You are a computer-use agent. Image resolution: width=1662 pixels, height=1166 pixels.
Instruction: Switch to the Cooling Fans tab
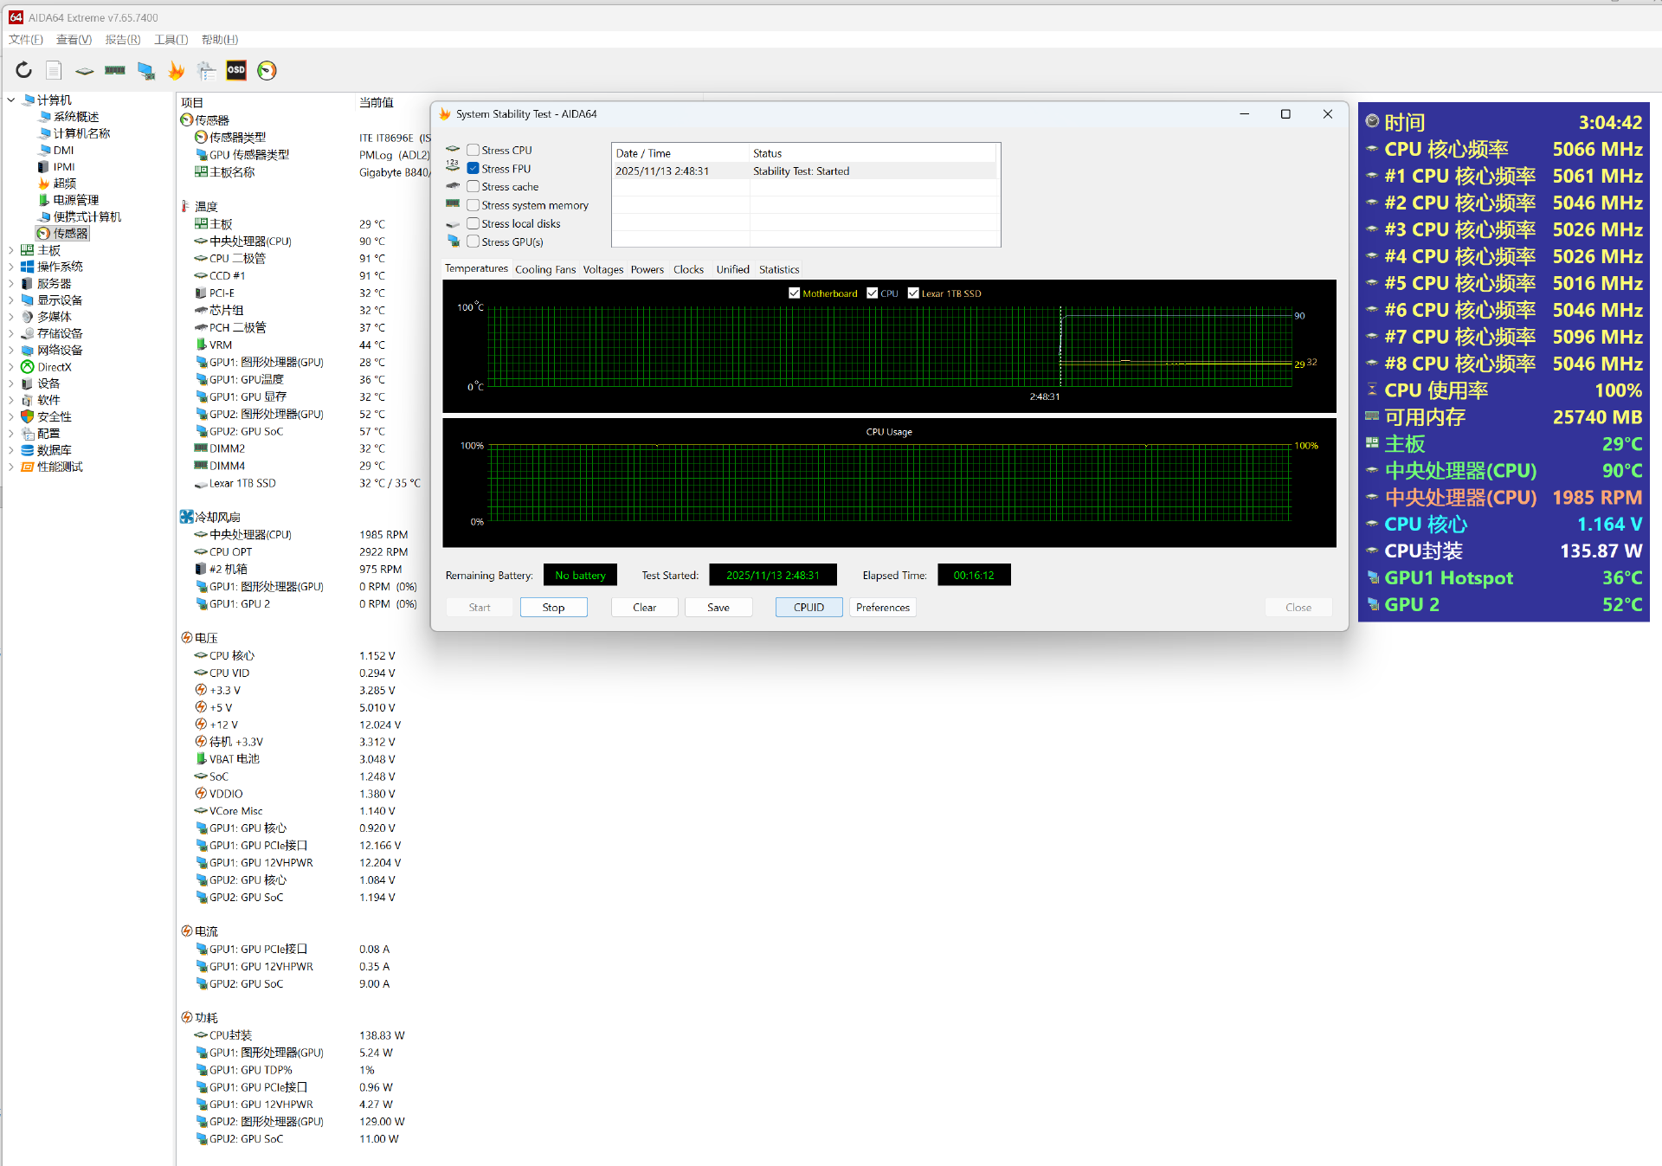(x=544, y=269)
